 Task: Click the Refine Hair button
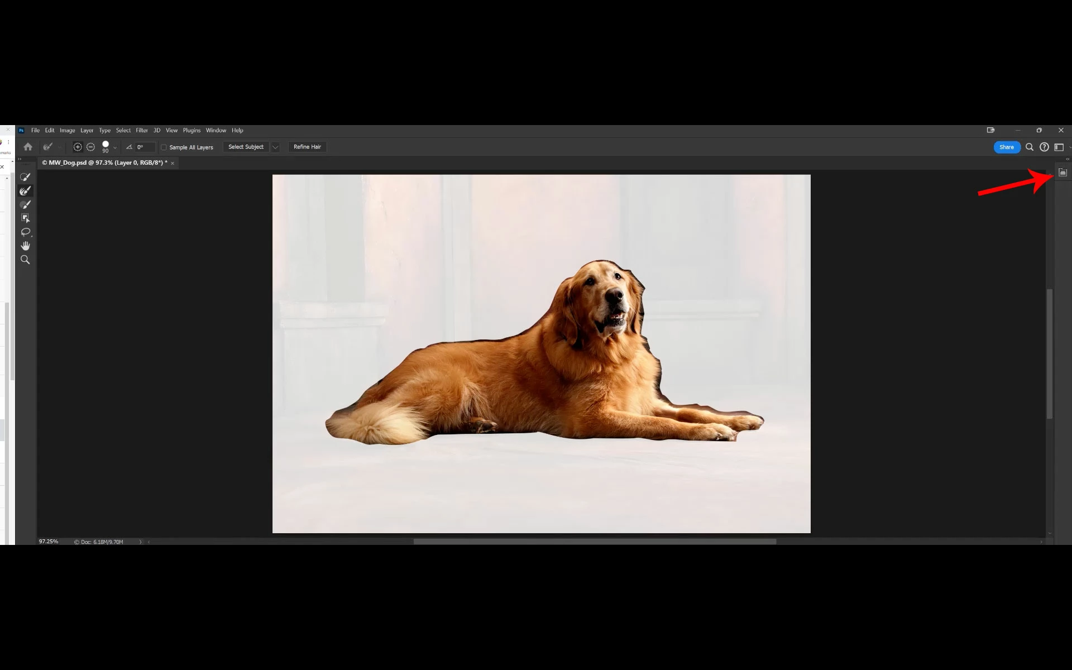point(307,147)
